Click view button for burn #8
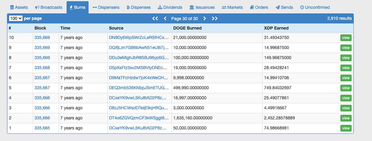The image size is (372, 141). [x=346, y=58]
